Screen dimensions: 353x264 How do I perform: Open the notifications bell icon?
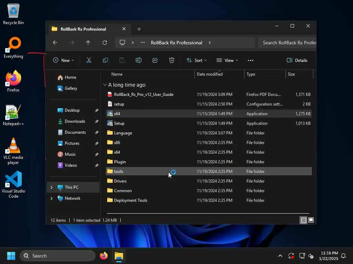343,256
